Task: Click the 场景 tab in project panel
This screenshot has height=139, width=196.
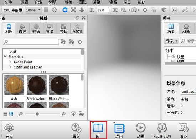Action: pos(171,29)
